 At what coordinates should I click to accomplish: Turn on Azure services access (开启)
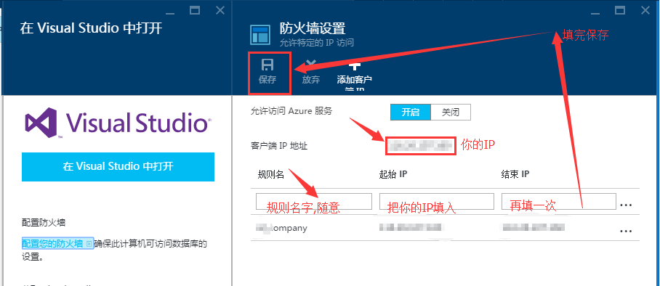pyautogui.click(x=411, y=113)
